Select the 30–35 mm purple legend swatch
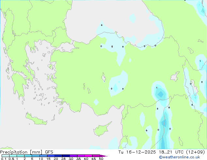The height and width of the screenshot is (160, 207). tap(73, 156)
